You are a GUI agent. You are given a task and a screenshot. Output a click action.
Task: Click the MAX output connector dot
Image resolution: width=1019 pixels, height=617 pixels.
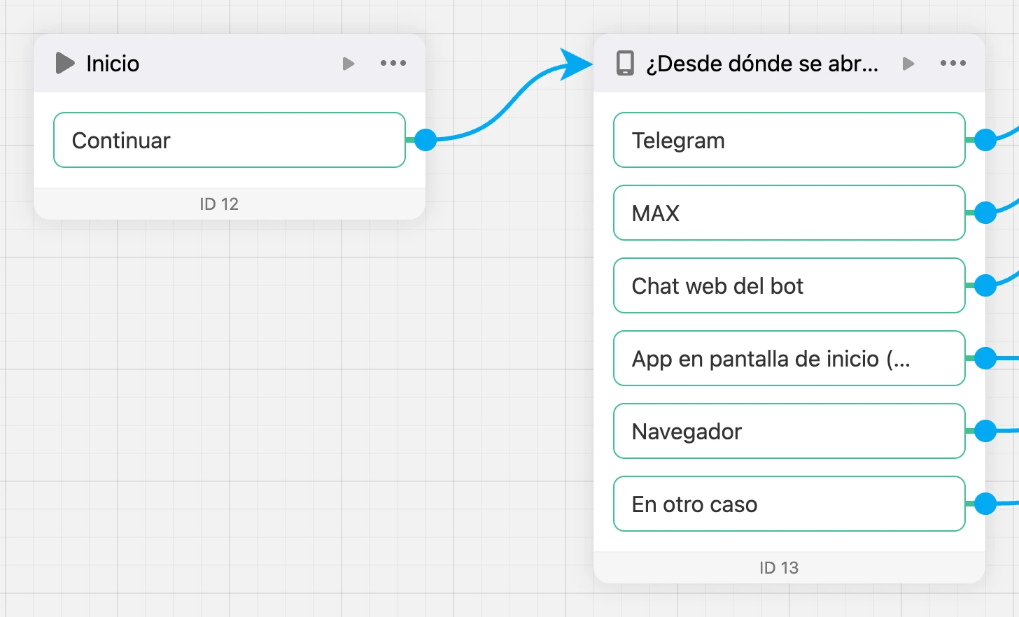(985, 213)
